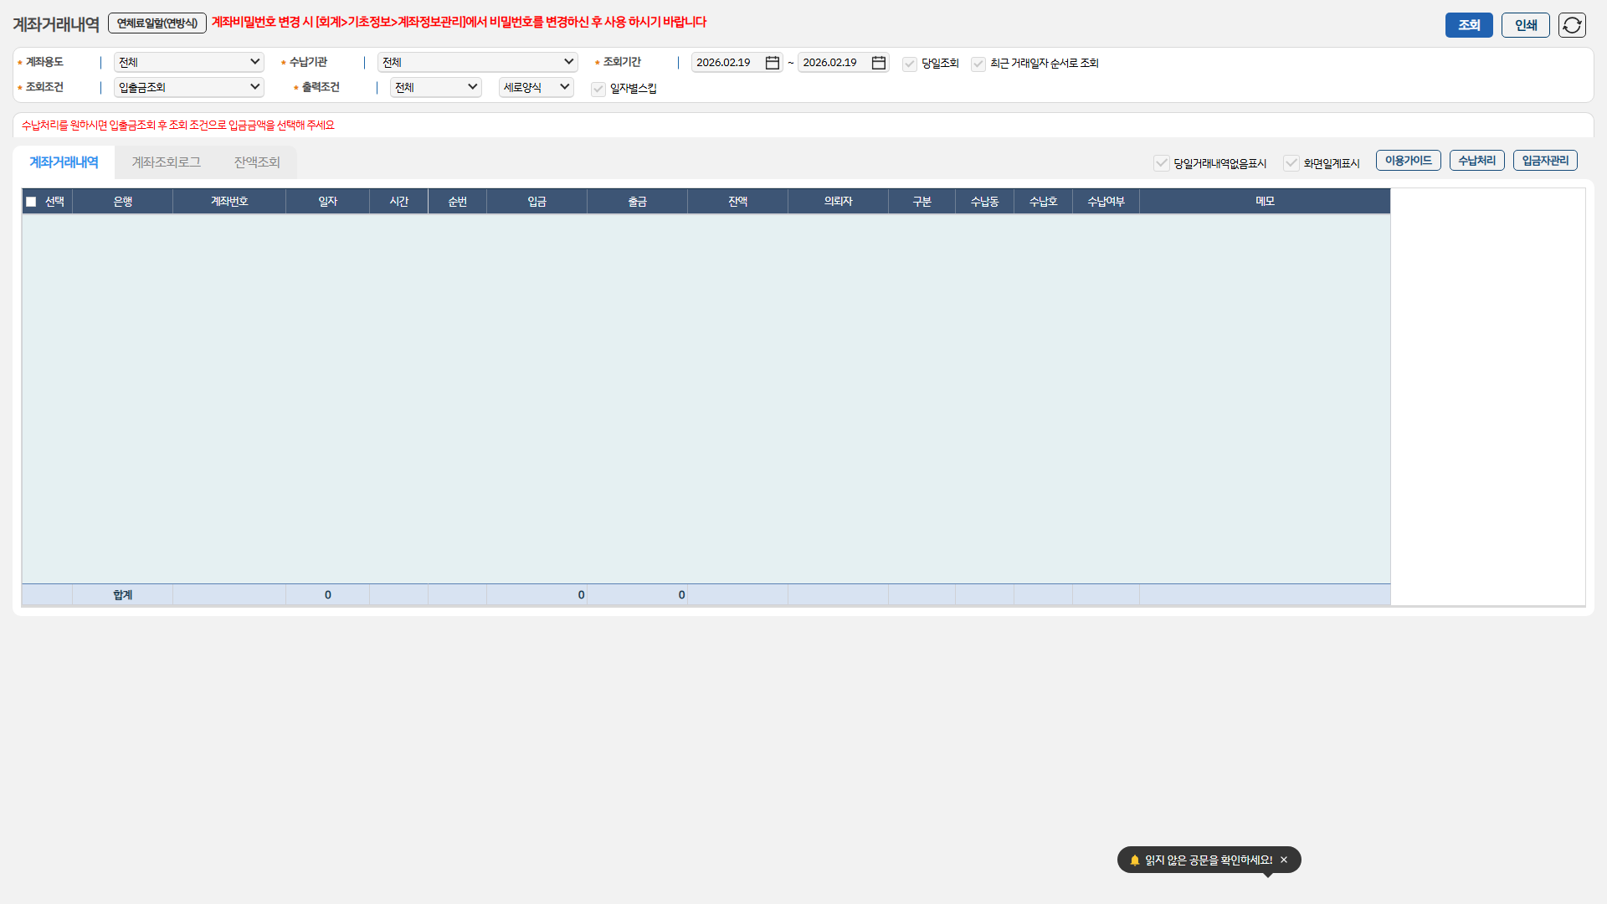Click the blue 조회 button
The width and height of the screenshot is (1607, 904).
tap(1469, 25)
